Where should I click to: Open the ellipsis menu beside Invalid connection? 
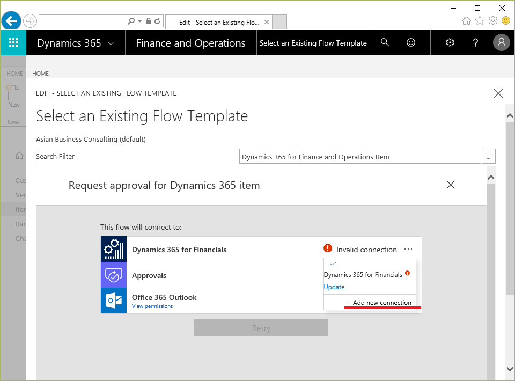coord(408,250)
